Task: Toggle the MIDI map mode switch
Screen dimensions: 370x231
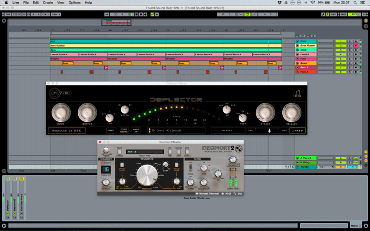Action: point(344,14)
